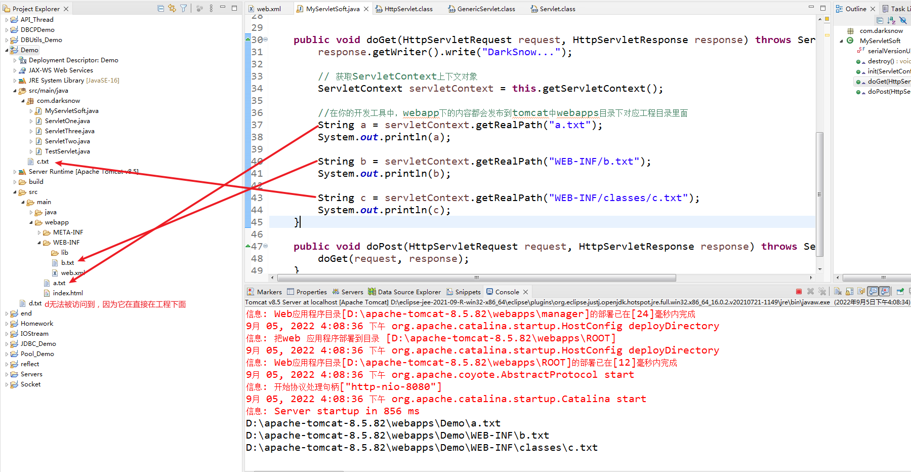Open Project Explorer filter funnel icon
The width and height of the screenshot is (911, 472).
pyautogui.click(x=183, y=9)
